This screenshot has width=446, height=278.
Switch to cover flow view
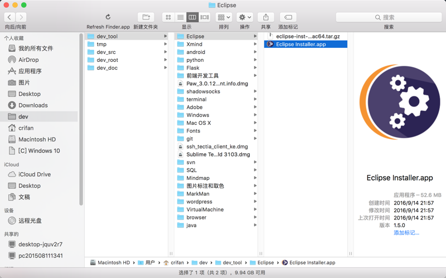[x=205, y=17]
